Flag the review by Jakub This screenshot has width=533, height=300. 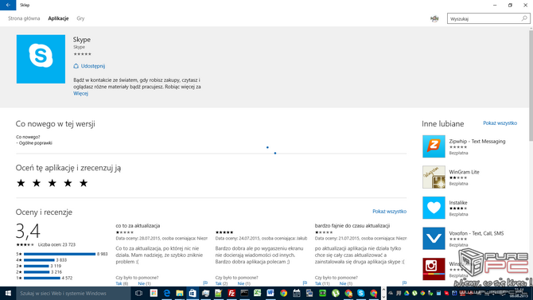pos(305,283)
